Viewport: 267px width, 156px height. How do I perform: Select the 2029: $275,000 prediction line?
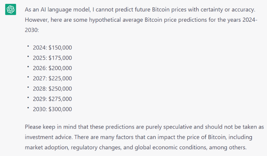52,99
